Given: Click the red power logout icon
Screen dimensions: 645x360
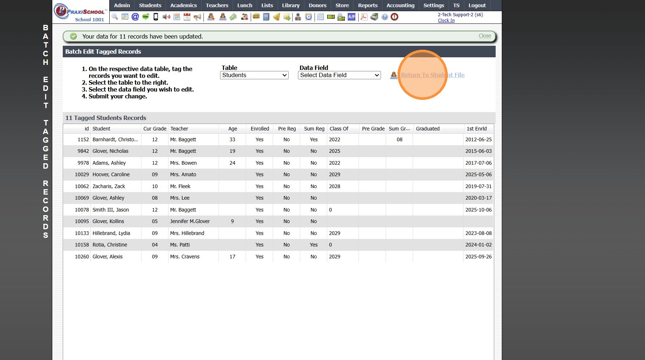Looking at the screenshot, I should pos(395,17).
